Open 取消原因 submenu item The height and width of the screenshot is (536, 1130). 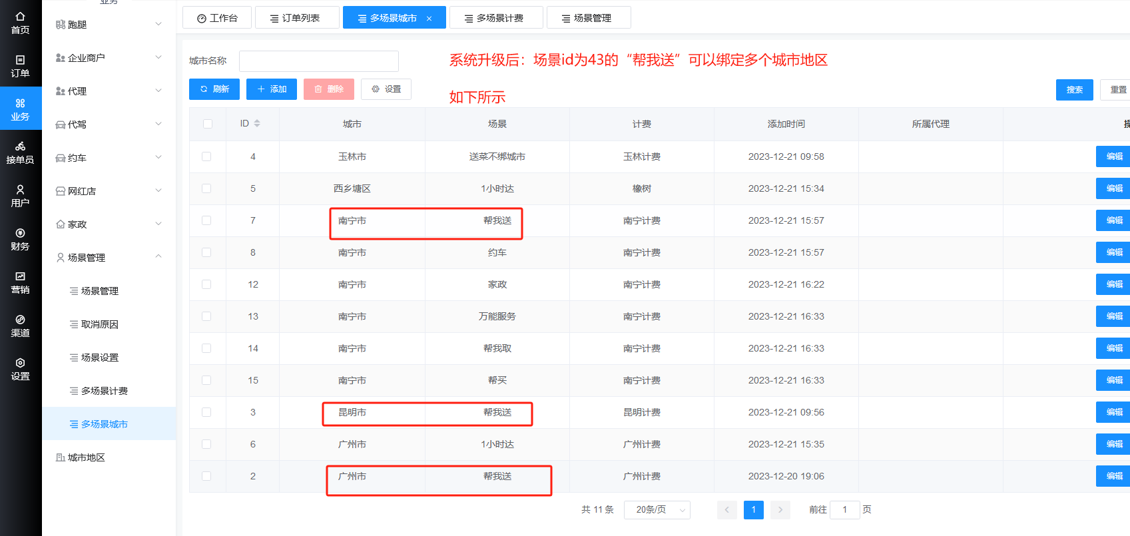click(x=109, y=324)
